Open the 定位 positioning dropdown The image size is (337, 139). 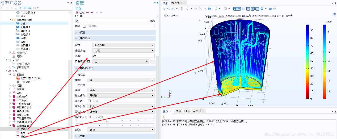tap(123, 45)
